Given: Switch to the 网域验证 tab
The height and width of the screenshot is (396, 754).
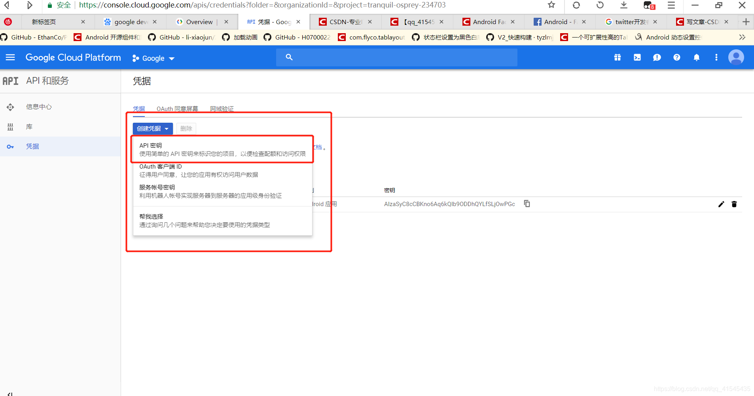Looking at the screenshot, I should point(222,109).
